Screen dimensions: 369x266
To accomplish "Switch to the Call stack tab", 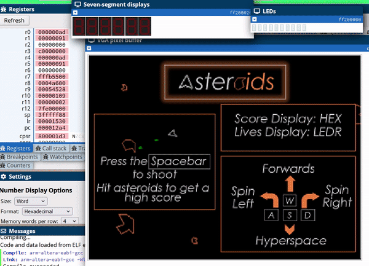I will [x=51, y=148].
